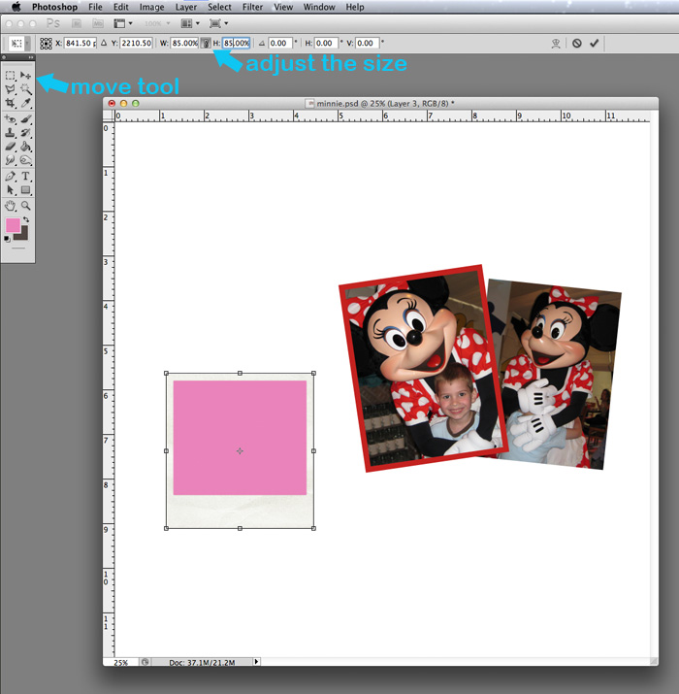Screen dimensions: 679x694
Task: Select the History Brush tool
Action: click(25, 133)
